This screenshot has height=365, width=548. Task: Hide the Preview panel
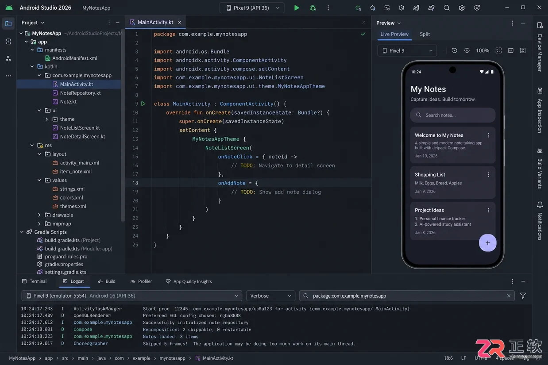click(523, 23)
